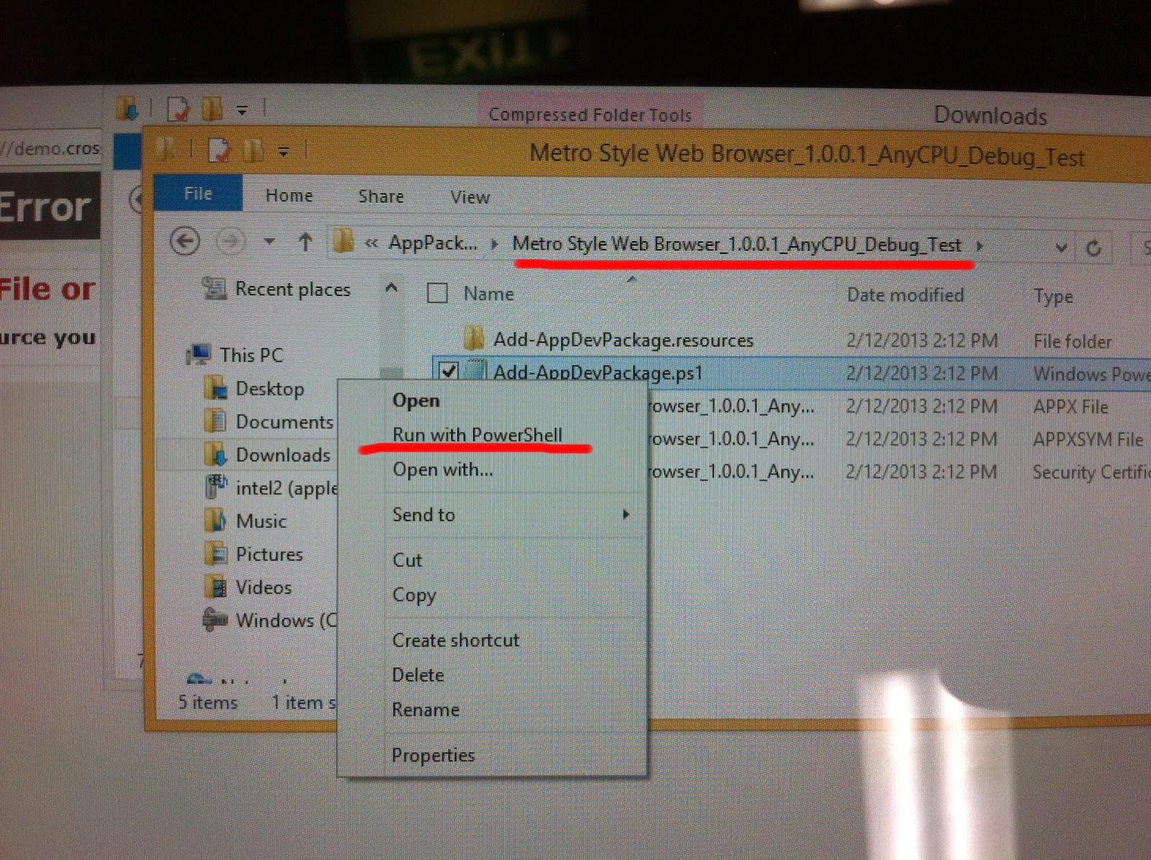Viewport: 1151px width, 860px height.
Task: Expand breadcrumb arrow after AppPack...
Action: [x=494, y=244]
